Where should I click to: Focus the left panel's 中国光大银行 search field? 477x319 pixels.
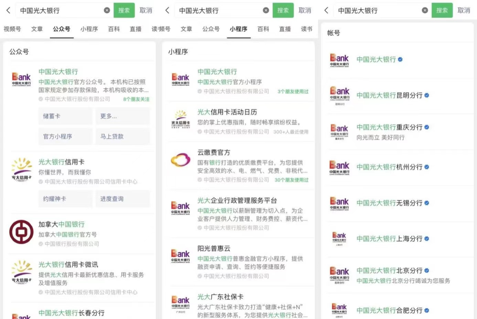pyautogui.click(x=64, y=10)
